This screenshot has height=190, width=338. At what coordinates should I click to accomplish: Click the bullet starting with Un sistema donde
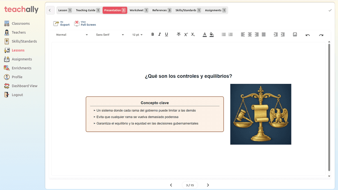(x=146, y=111)
